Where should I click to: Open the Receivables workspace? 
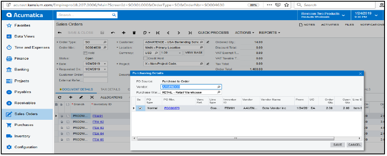coord(25,103)
